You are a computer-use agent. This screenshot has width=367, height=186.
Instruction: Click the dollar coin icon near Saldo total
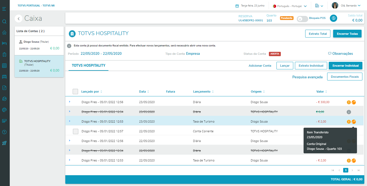tap(333, 18)
